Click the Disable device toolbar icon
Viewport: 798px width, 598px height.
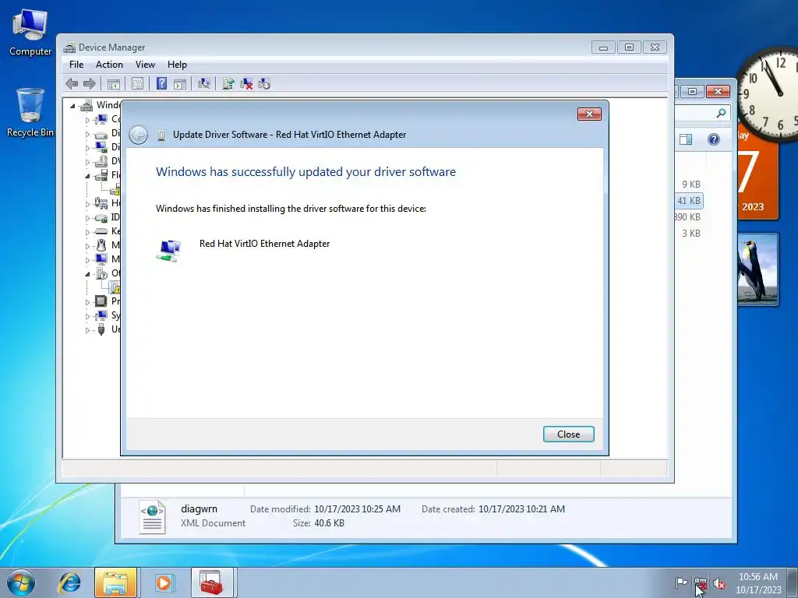tap(264, 83)
